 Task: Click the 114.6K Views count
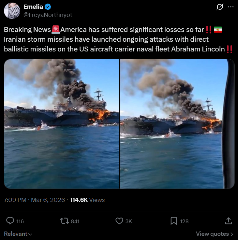pyautogui.click(x=87, y=200)
